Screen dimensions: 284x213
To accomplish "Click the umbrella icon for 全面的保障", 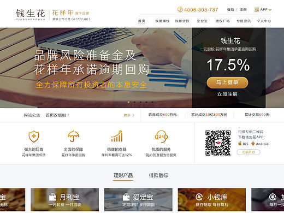I will click(x=73, y=136).
